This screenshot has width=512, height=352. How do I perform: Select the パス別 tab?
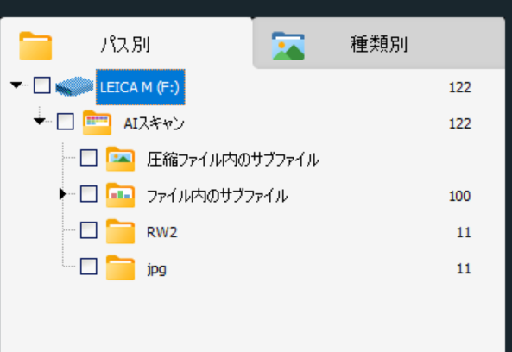pyautogui.click(x=126, y=43)
